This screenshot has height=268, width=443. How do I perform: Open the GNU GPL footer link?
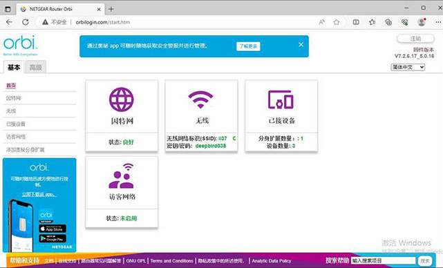(x=135, y=261)
